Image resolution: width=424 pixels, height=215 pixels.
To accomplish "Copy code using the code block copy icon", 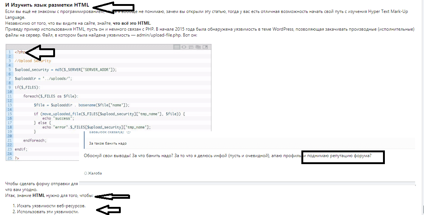I will tap(198, 47).
